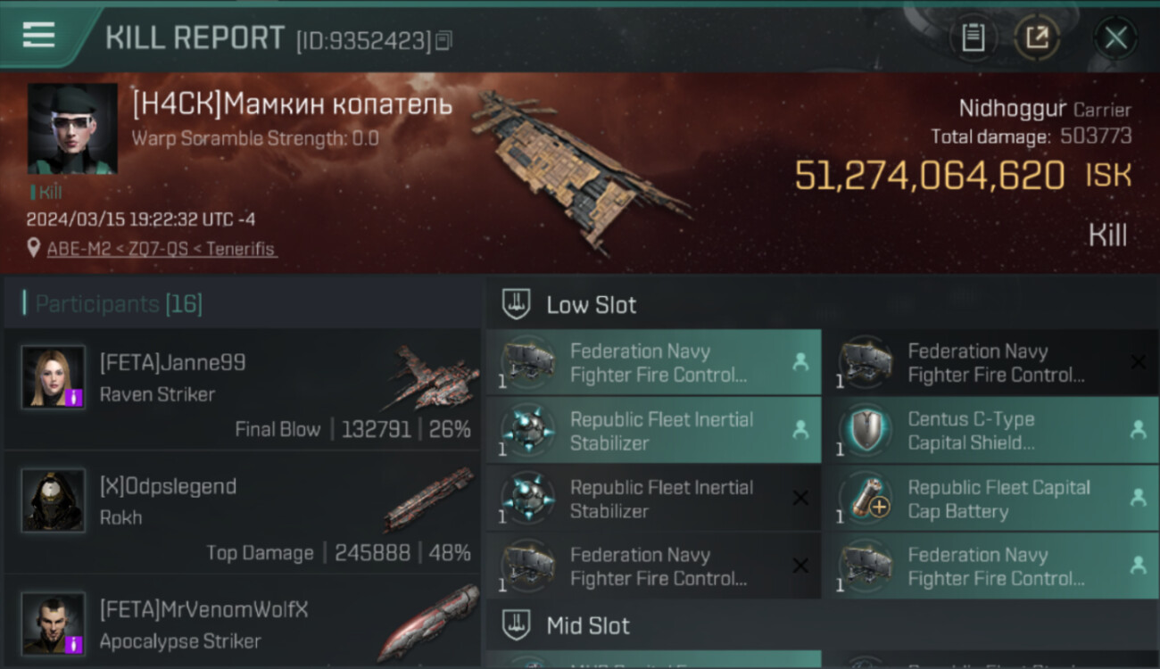This screenshot has height=669, width=1160.
Task: Click the Republic Fleet Capital Cap Battery icon
Action: (865, 499)
